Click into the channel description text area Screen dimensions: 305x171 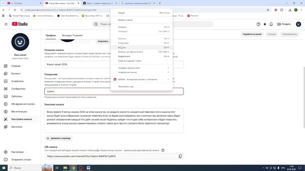114,121
